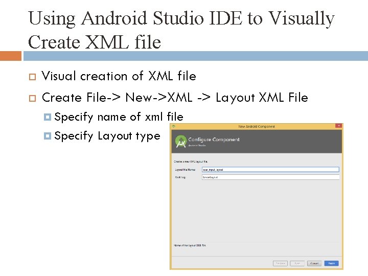Click the 'Root Tag' label

click(180, 177)
